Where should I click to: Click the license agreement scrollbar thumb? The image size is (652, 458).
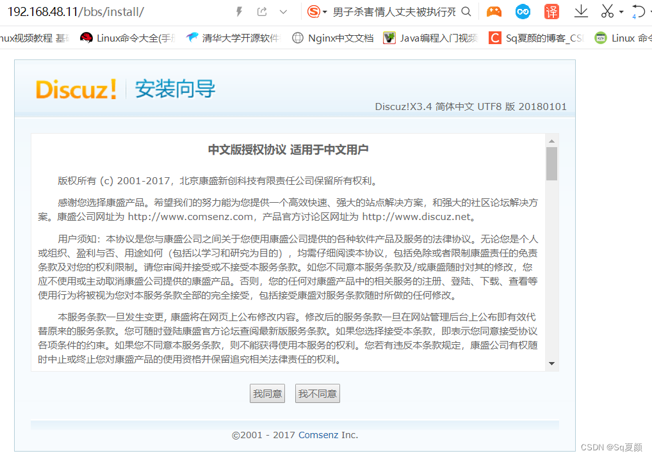pos(552,164)
